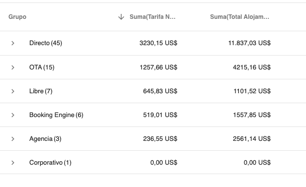Sort by the Grupo column header
The height and width of the screenshot is (187, 306).
[17, 17]
